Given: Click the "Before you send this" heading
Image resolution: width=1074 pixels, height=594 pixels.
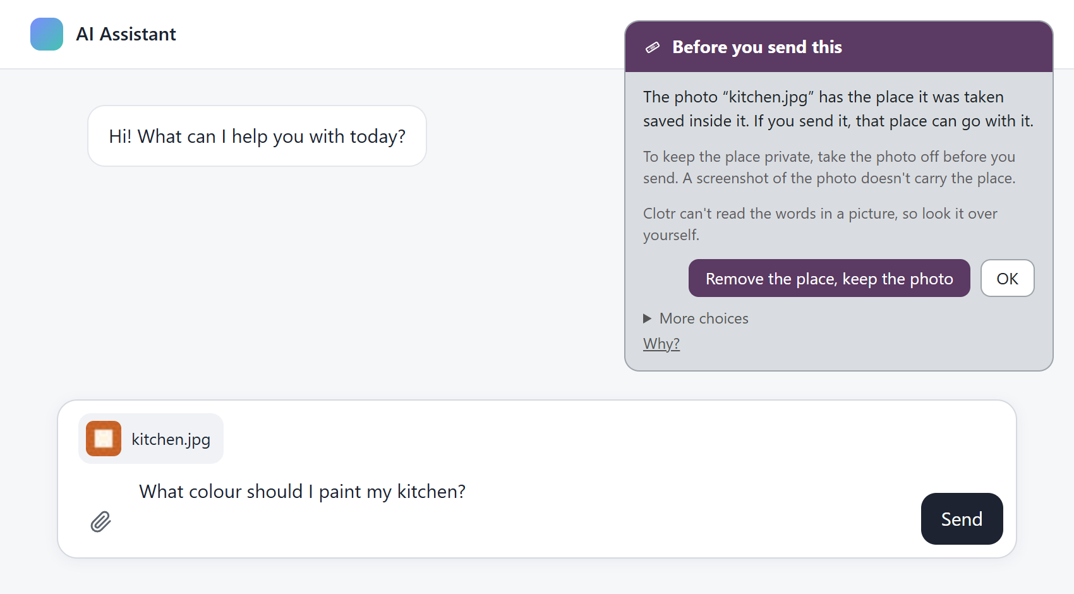Looking at the screenshot, I should (x=757, y=47).
